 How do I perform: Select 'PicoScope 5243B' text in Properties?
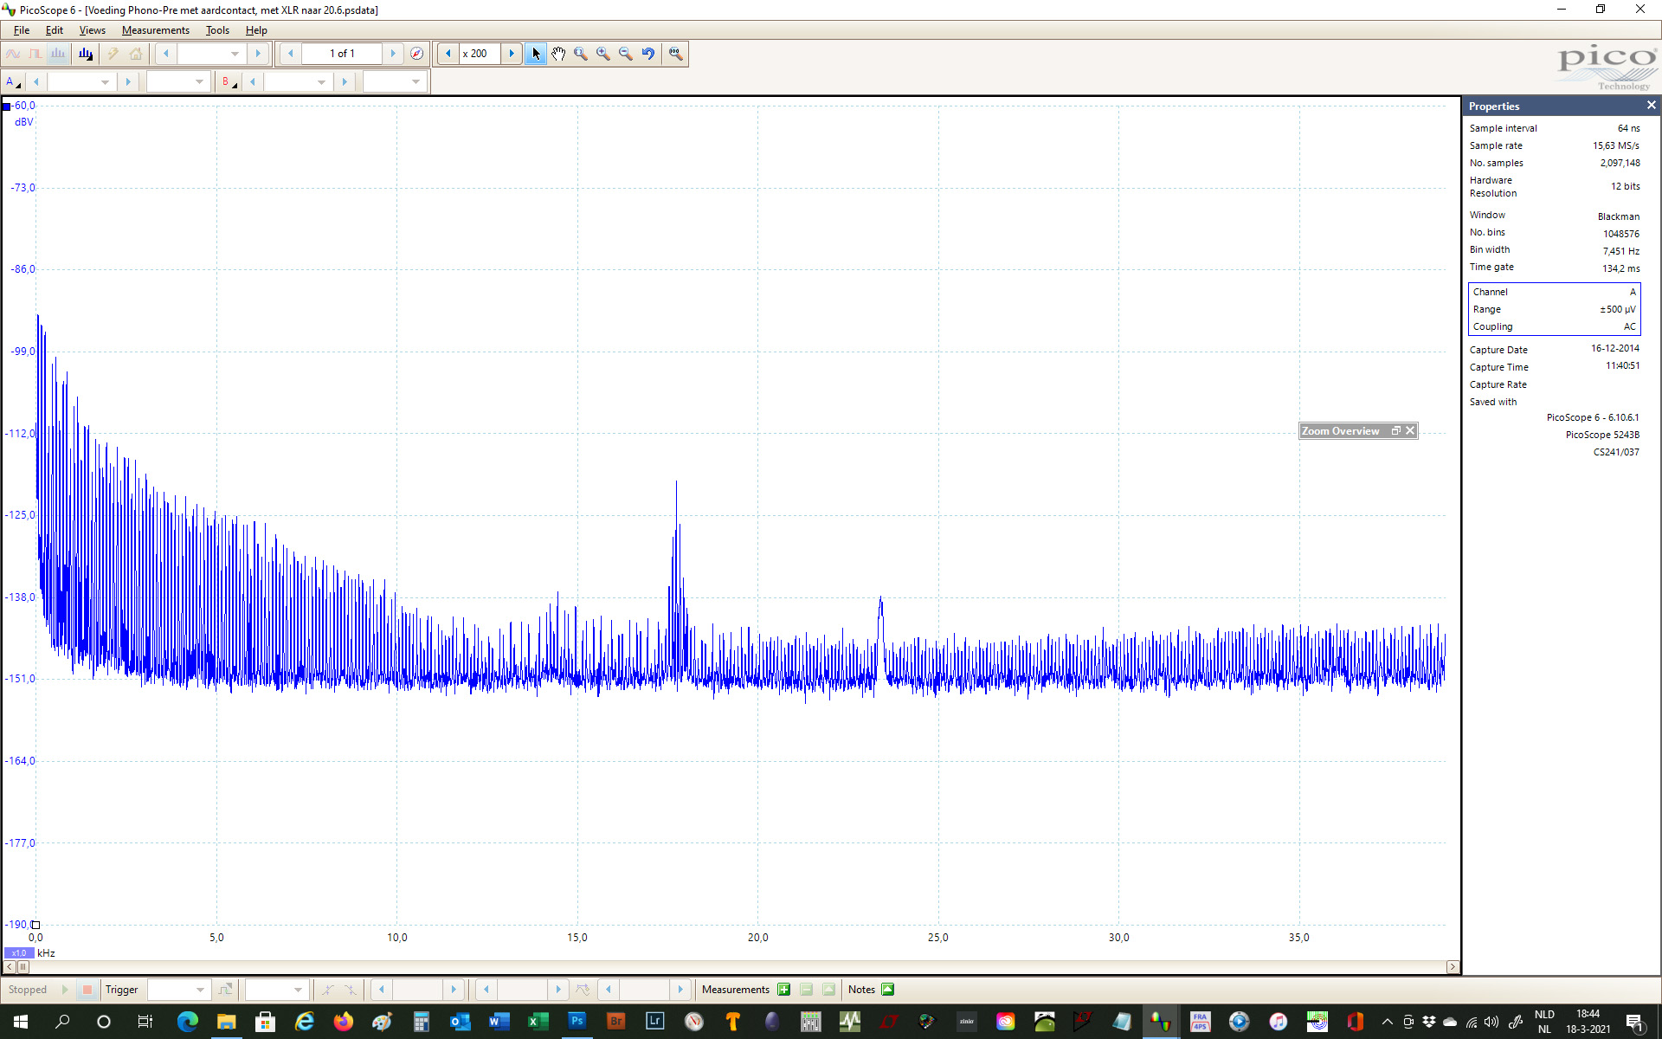click(x=1601, y=435)
